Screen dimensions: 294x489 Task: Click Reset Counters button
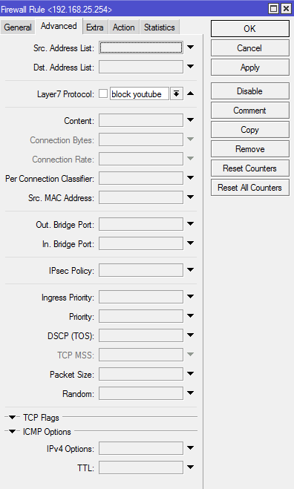coord(249,168)
